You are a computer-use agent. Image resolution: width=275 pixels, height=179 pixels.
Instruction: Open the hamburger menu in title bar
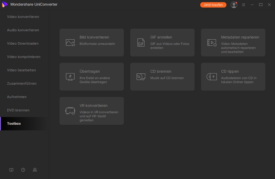tap(243, 5)
